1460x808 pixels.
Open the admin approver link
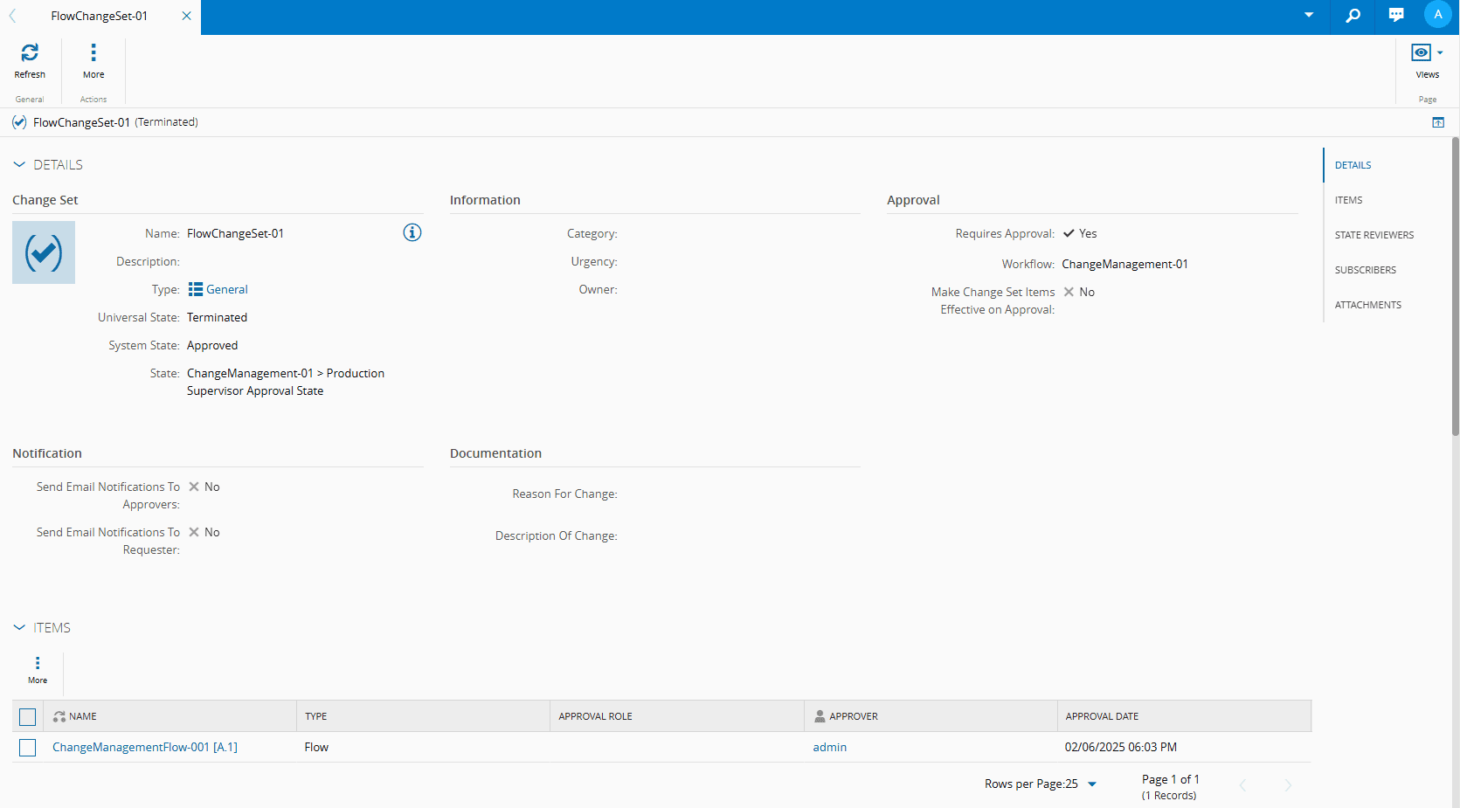click(x=829, y=747)
